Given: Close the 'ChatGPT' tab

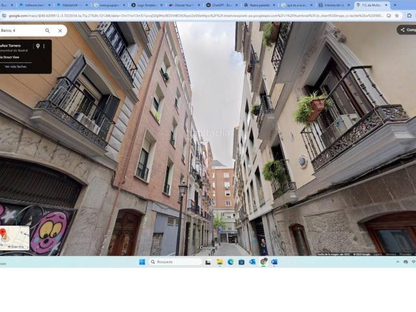Looking at the screenshot, I should pos(237,5).
